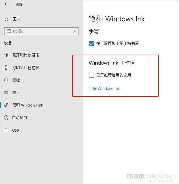Click the printer icon in sidebar
The height and width of the screenshot is (184, 179).
(x=6, y=68)
